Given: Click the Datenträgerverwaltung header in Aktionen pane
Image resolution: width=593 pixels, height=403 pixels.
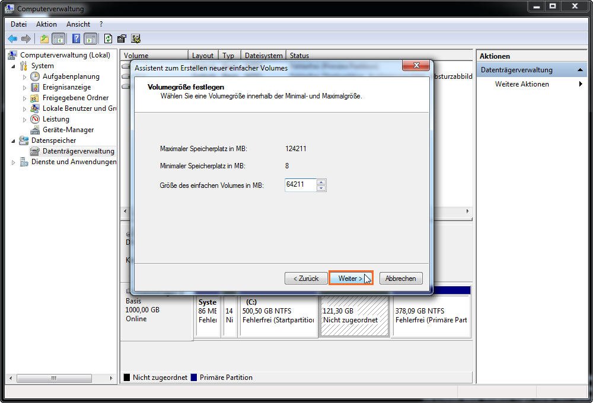Looking at the screenshot, I should pyautogui.click(x=531, y=70).
